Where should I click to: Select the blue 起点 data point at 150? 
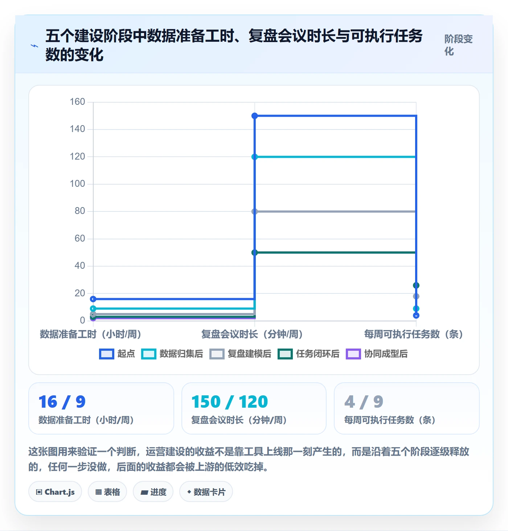click(x=255, y=116)
